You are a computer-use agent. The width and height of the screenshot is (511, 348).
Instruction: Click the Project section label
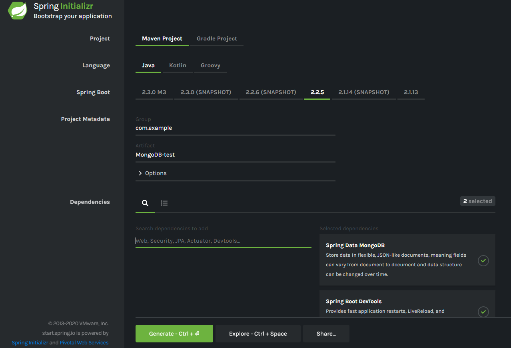click(x=100, y=38)
